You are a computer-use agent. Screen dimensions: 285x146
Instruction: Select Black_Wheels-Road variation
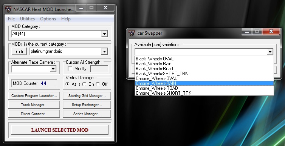204,69
